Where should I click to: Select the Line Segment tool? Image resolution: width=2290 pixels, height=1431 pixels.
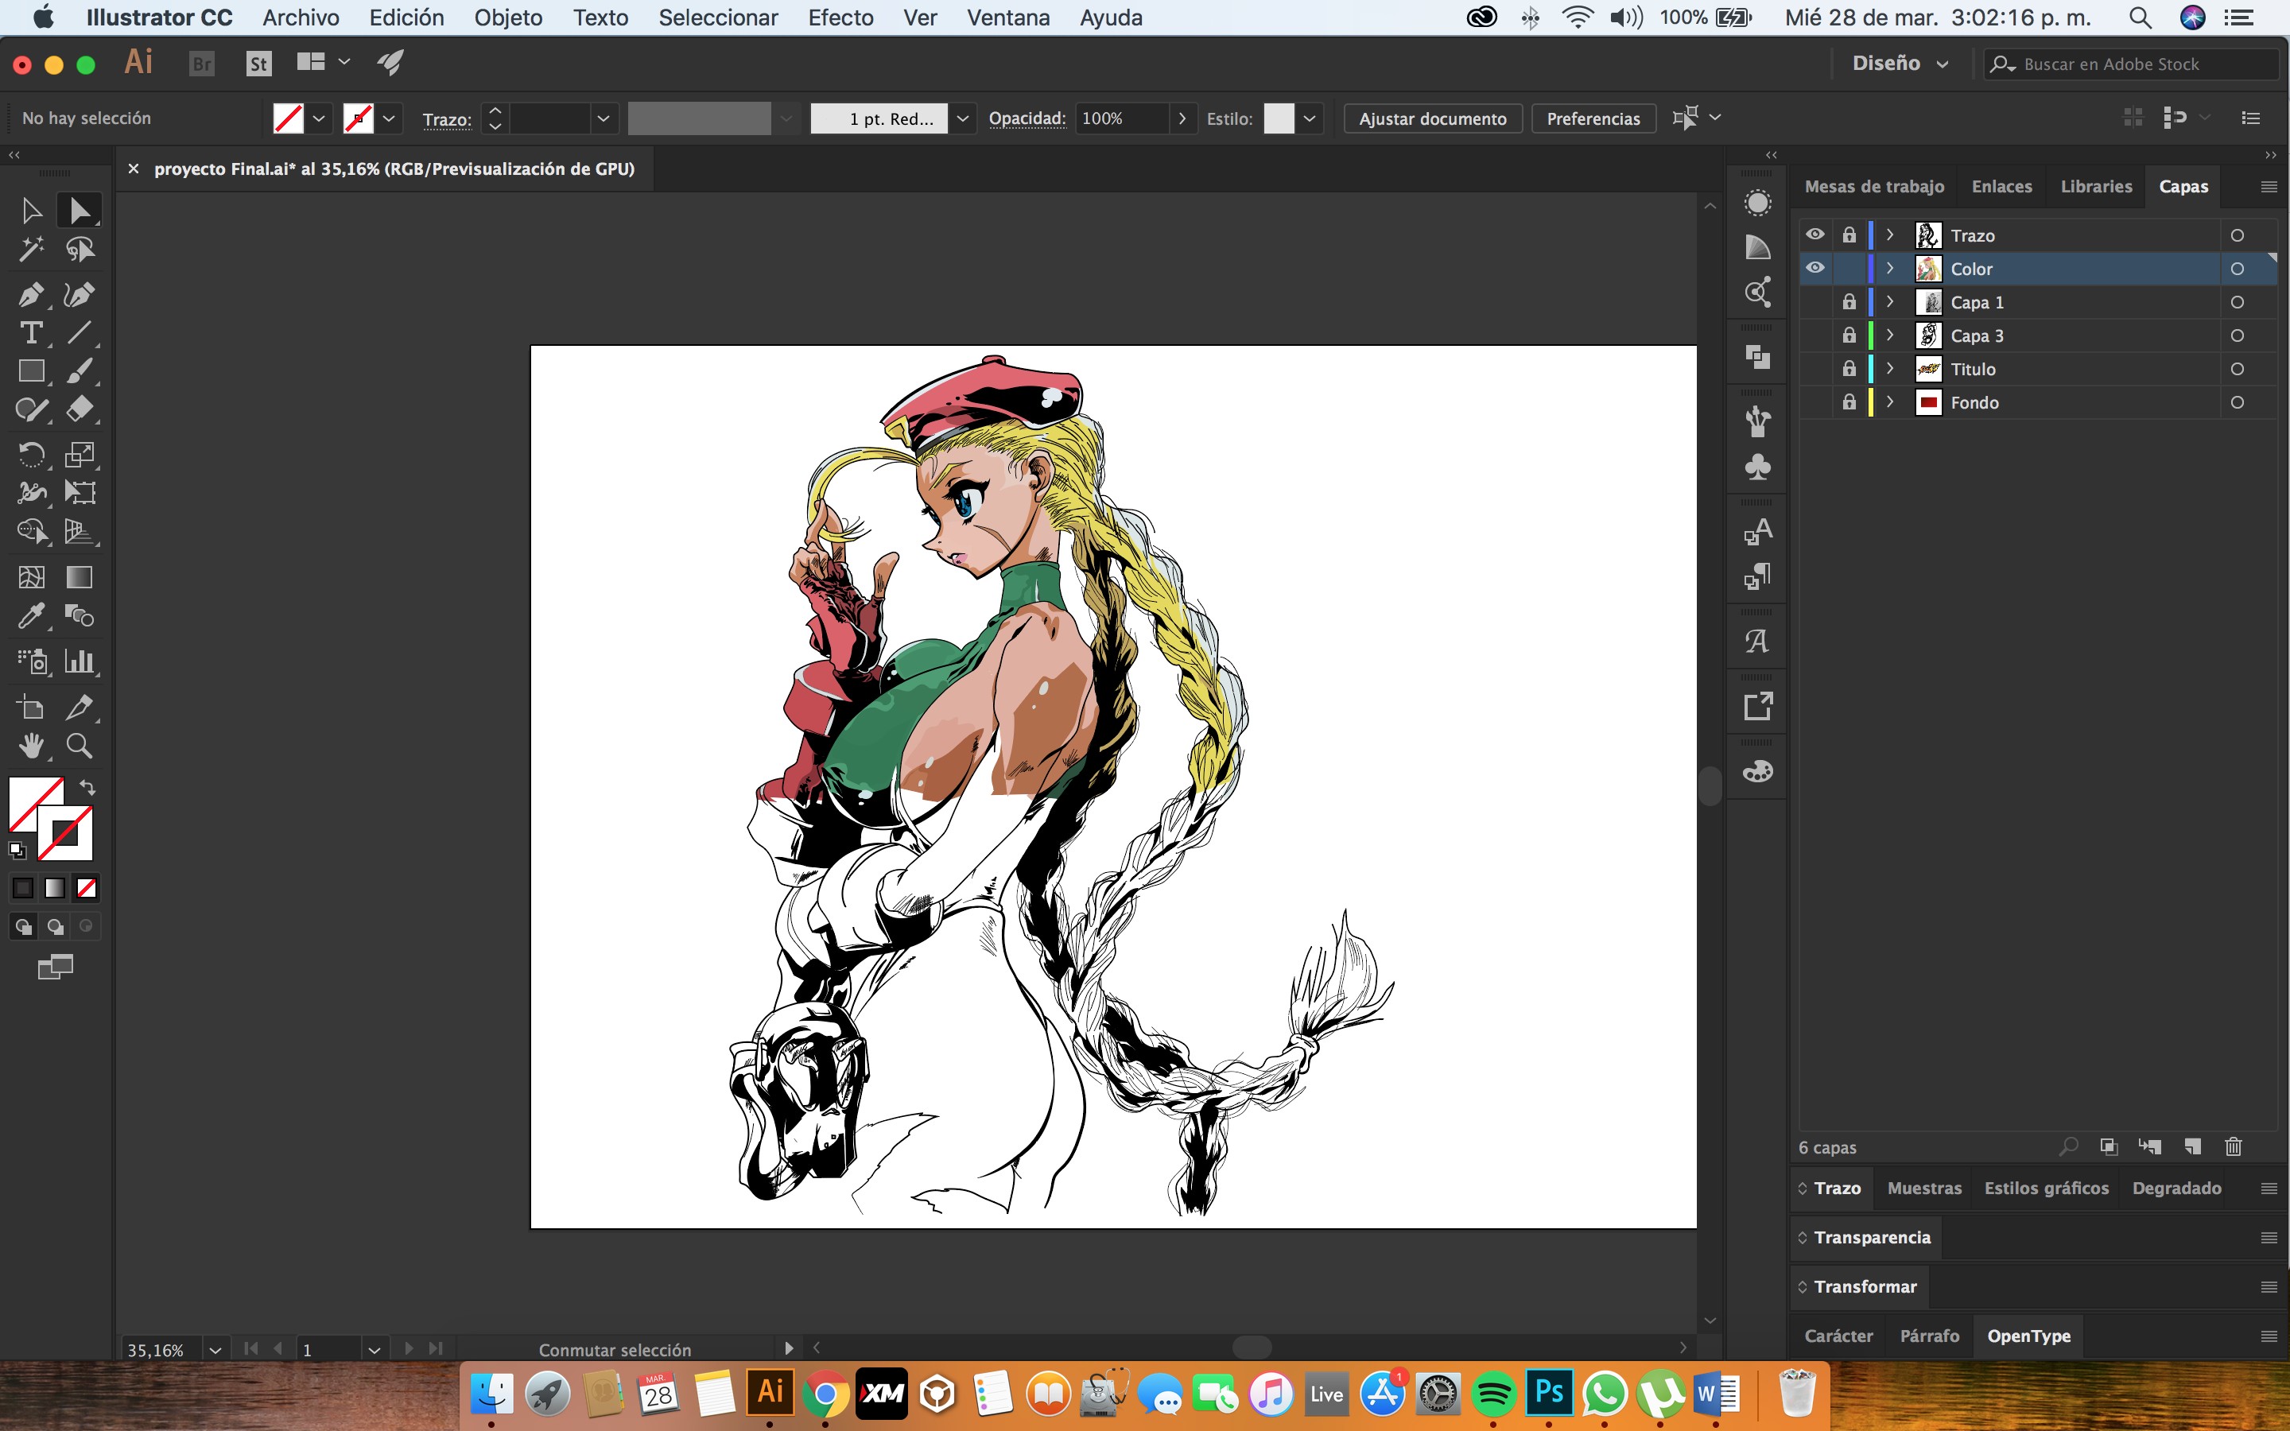pos(80,332)
